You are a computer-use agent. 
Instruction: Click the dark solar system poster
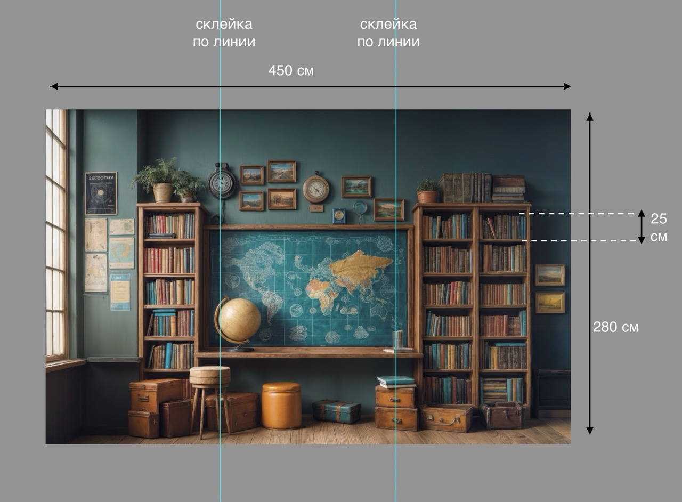tap(101, 193)
